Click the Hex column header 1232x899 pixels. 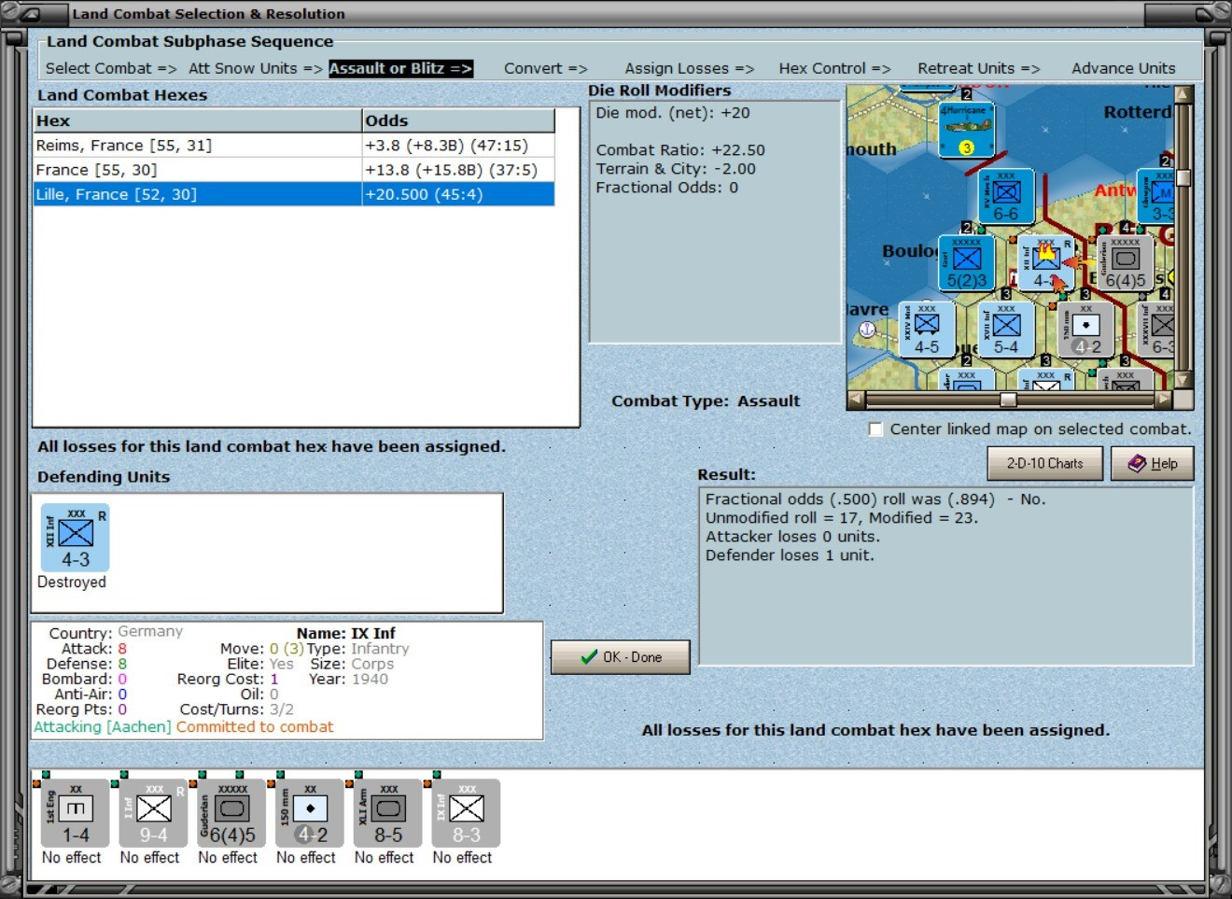(197, 120)
